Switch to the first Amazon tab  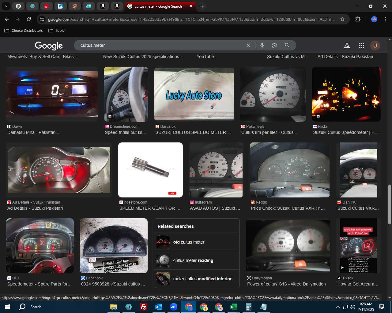pos(103,6)
